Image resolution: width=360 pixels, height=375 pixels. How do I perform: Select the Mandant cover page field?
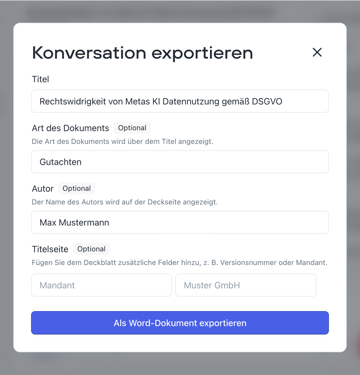click(x=101, y=285)
